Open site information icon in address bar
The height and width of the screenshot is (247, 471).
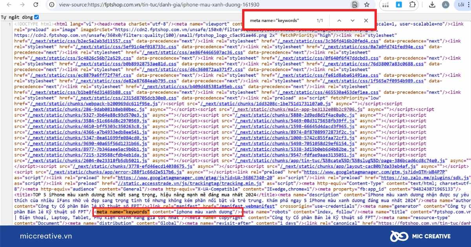pyautogui.click(x=52, y=5)
